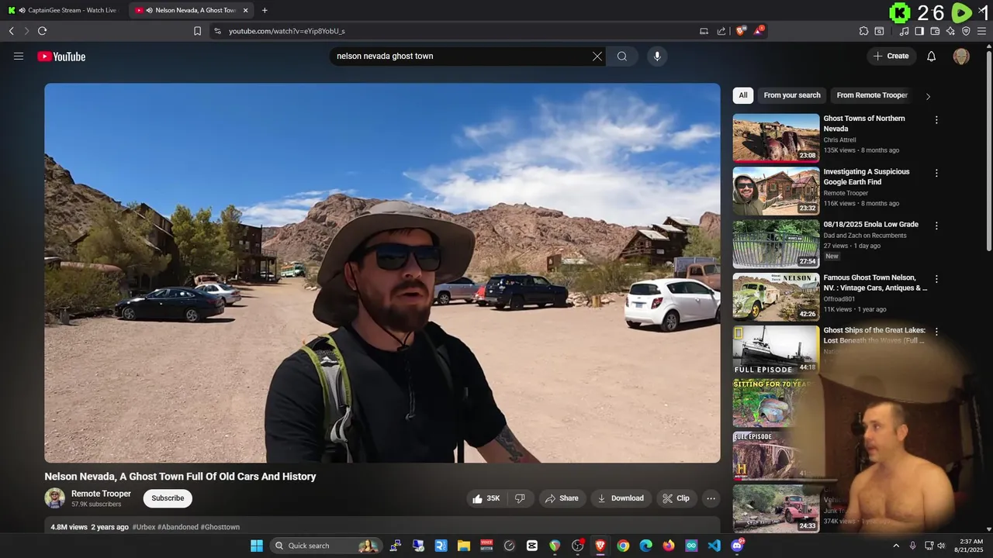Open the Brave Shields lion icon

(x=740, y=31)
